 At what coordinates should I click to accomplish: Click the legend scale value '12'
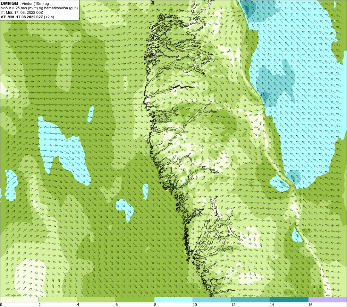pyautogui.click(x=233, y=305)
